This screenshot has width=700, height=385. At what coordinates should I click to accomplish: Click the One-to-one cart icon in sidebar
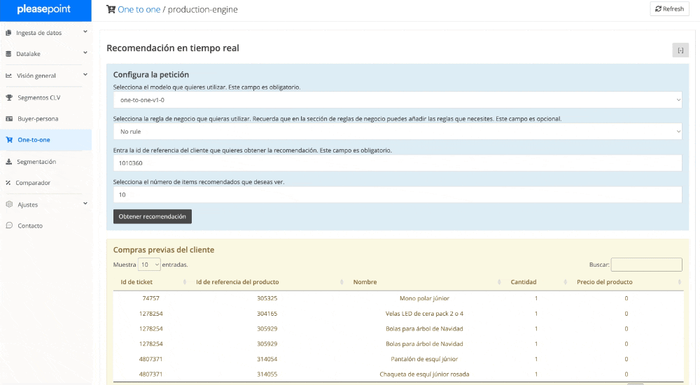click(9, 140)
